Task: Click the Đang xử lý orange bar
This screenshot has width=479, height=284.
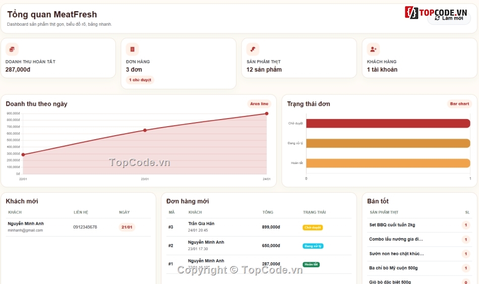Action: tap(388, 143)
